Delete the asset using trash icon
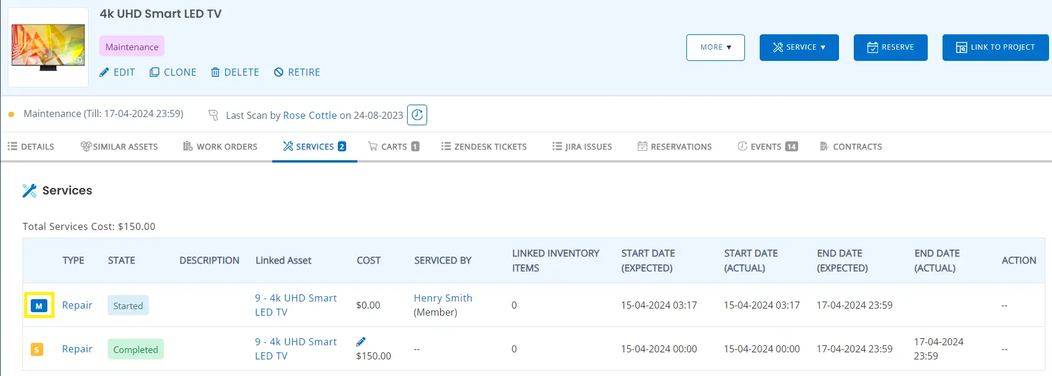1052x376 pixels. [235, 72]
